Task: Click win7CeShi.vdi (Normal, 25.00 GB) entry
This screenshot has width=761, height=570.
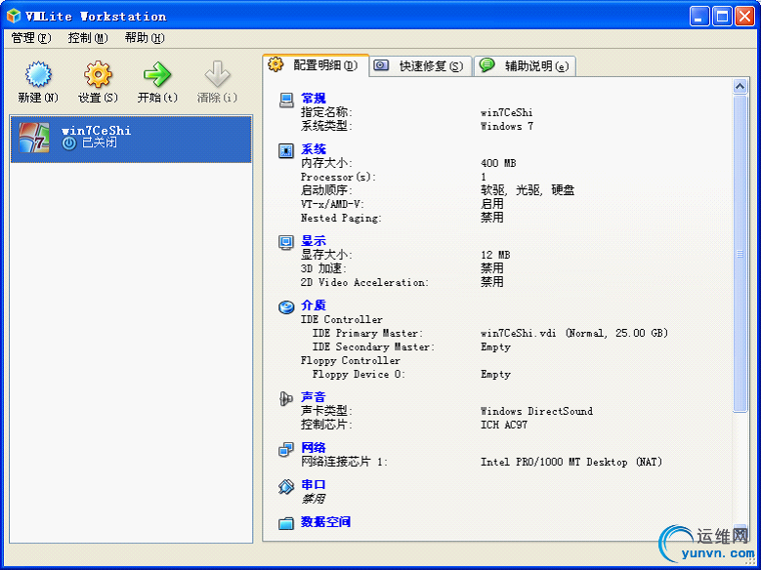Action: (x=574, y=333)
